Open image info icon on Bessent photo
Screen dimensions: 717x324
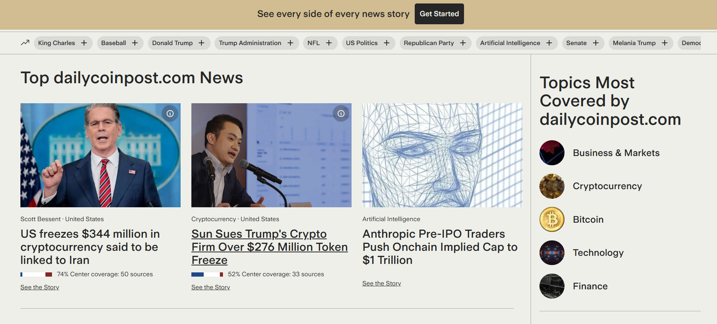[170, 114]
